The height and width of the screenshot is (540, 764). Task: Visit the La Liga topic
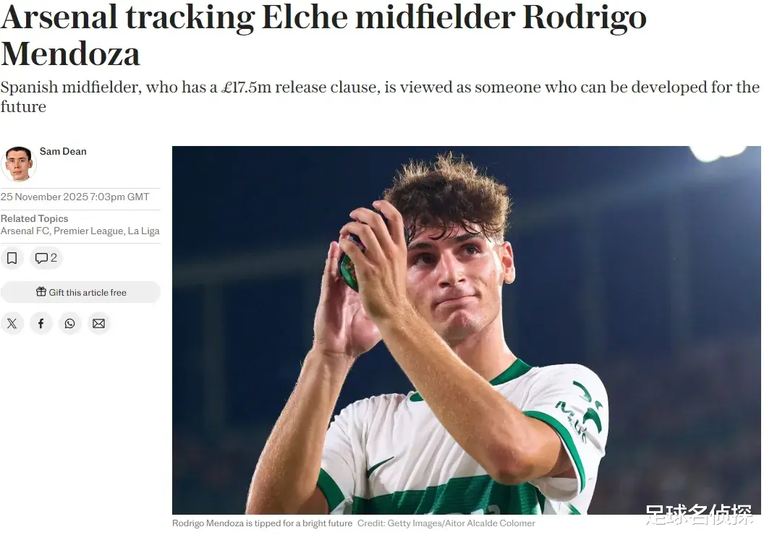click(144, 231)
